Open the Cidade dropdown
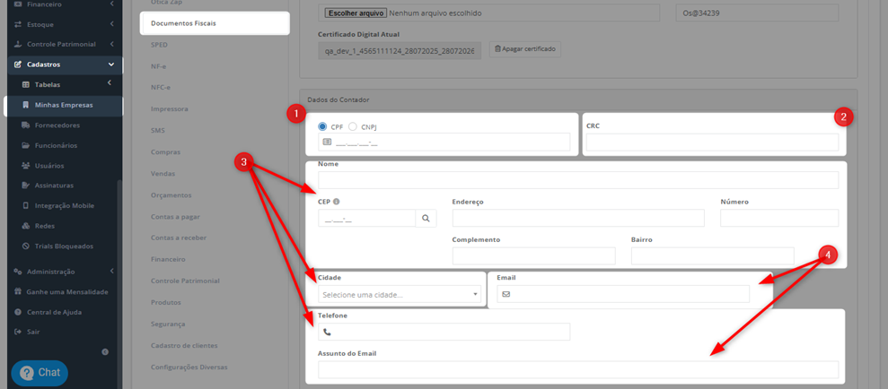Screen dimensions: 888x389 tap(400, 295)
